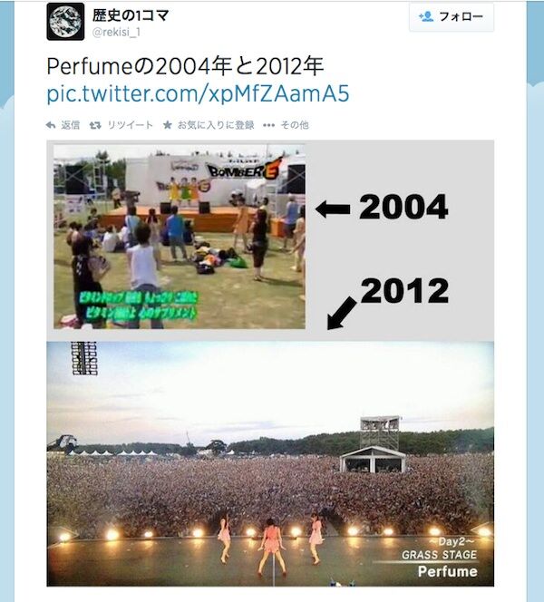The height and width of the screenshot is (602, 544).
Task: Click the @rekisi_1 handle
Action: (x=116, y=33)
